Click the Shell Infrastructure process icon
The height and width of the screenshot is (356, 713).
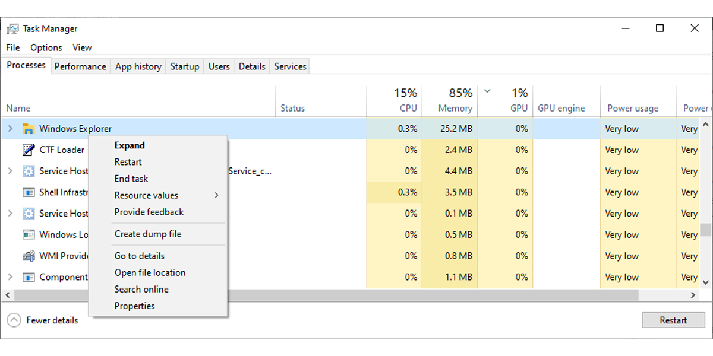28,193
